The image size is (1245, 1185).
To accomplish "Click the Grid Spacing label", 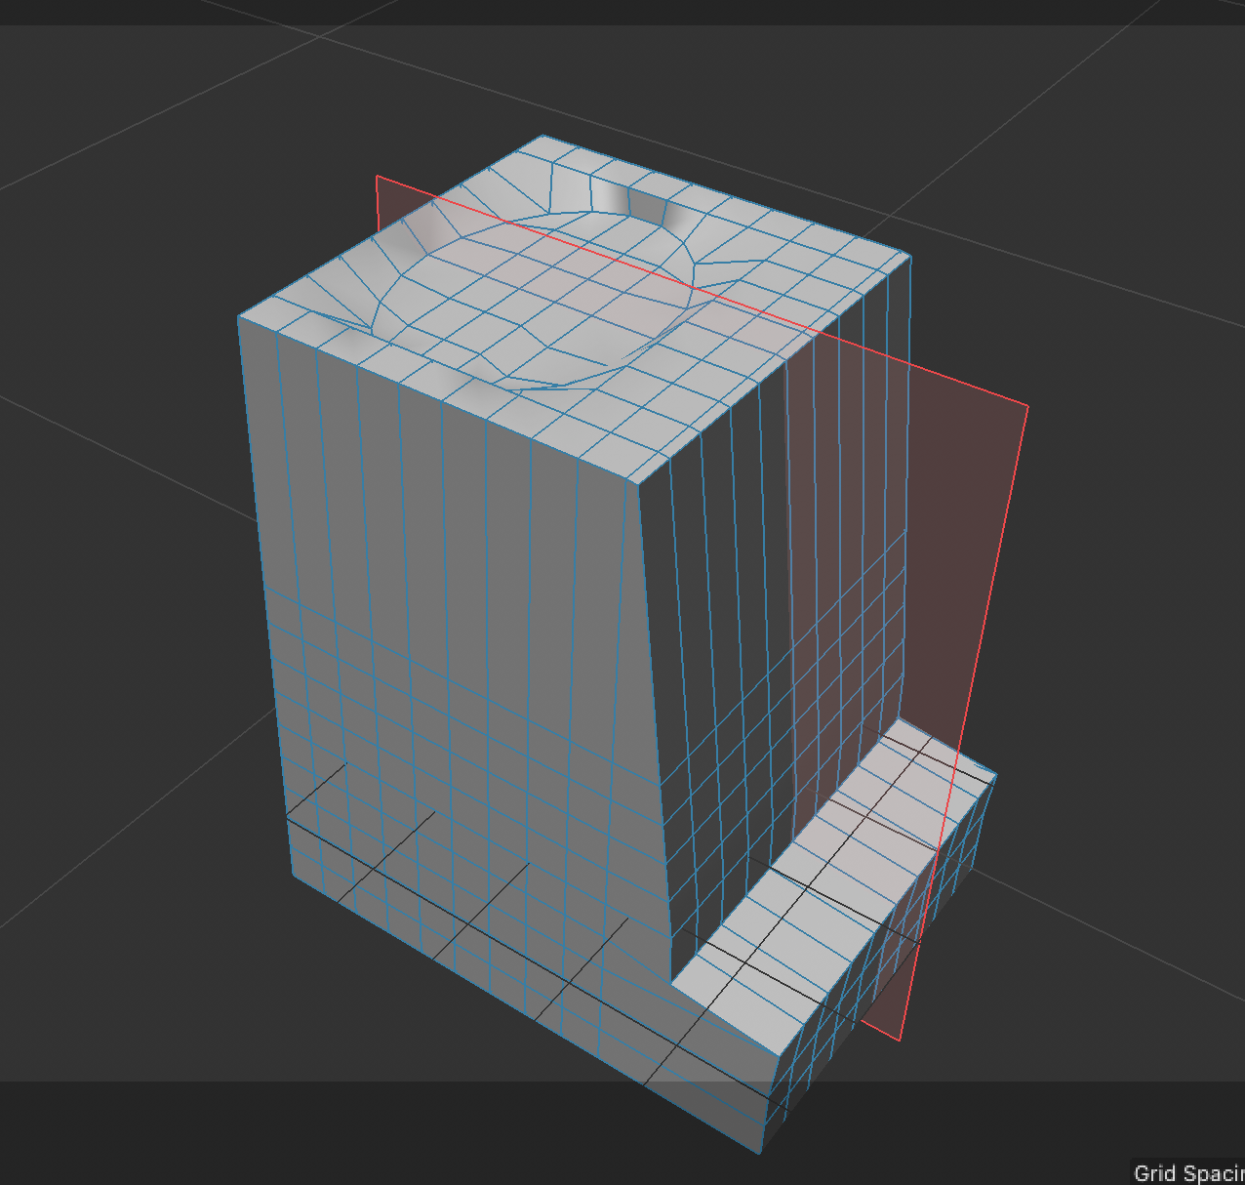I will (1185, 1172).
